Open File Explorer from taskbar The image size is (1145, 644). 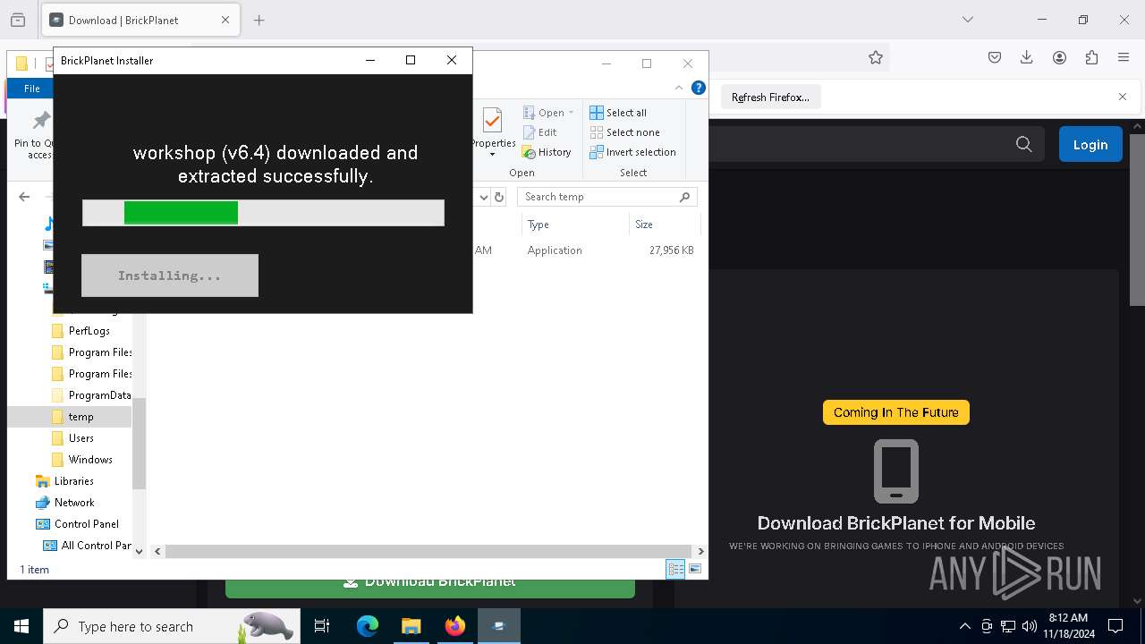click(411, 626)
